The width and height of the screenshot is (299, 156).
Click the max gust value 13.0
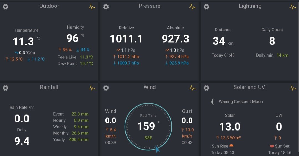point(187,130)
